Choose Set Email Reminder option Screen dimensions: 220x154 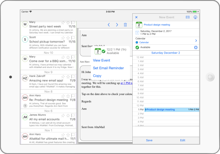(x=108, y=68)
